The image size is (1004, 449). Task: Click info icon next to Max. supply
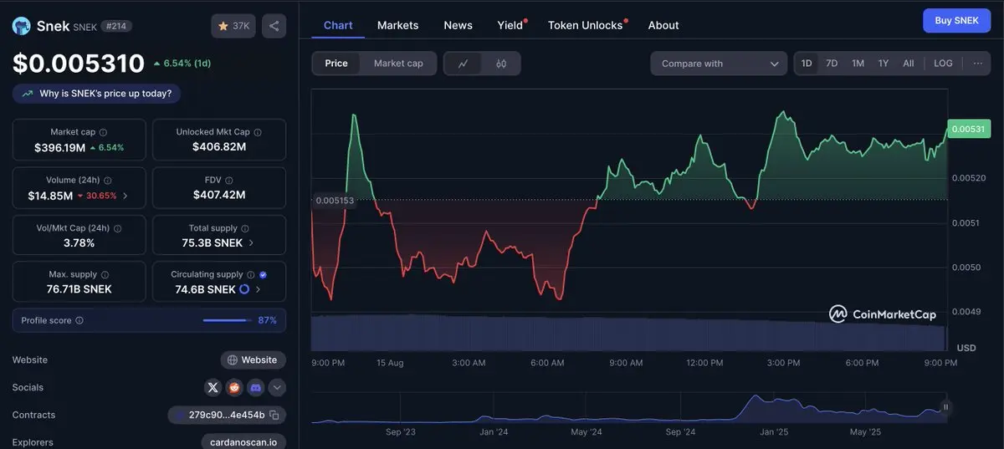pos(104,274)
